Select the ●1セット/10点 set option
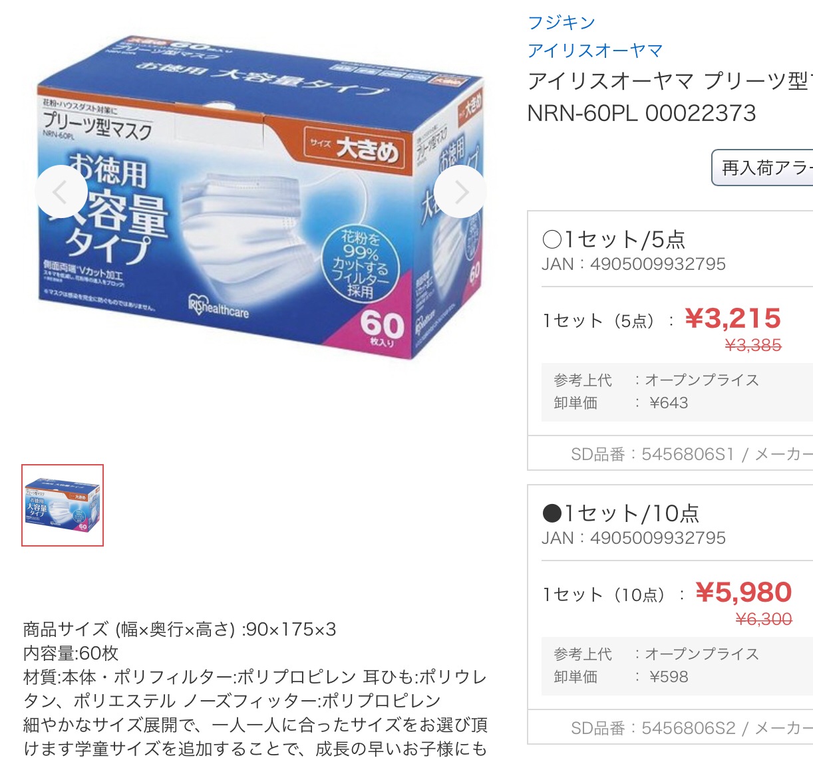The width and height of the screenshot is (813, 758). [621, 513]
